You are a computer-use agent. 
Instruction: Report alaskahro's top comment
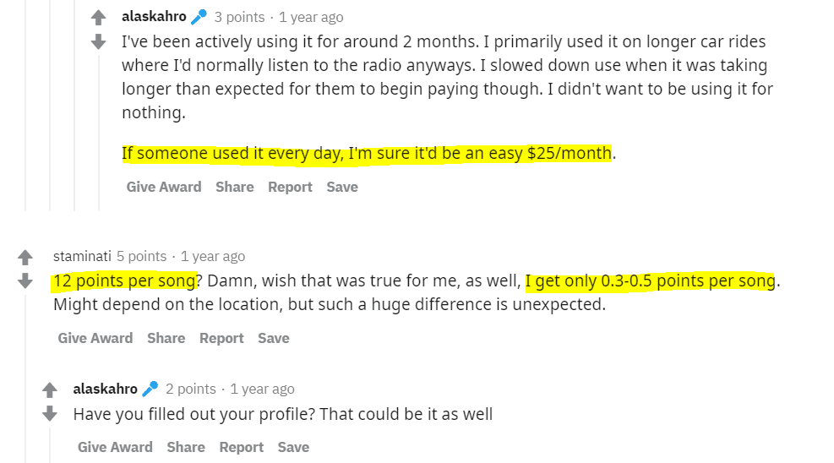click(x=290, y=187)
